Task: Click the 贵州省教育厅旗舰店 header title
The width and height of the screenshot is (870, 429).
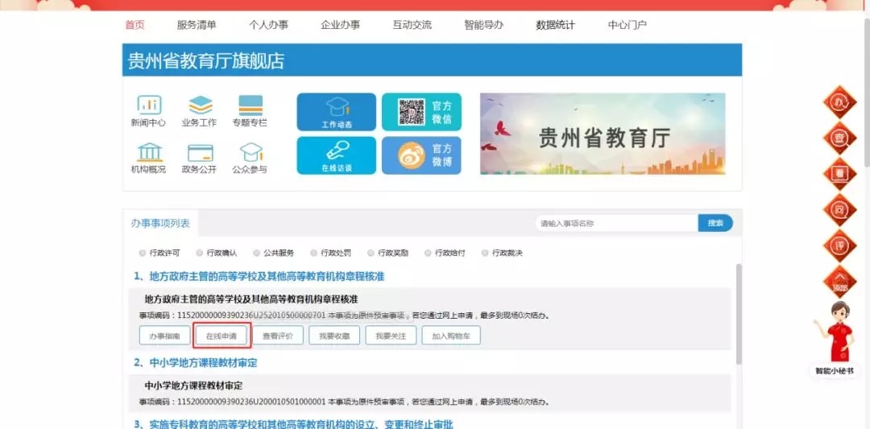Action: coord(206,60)
